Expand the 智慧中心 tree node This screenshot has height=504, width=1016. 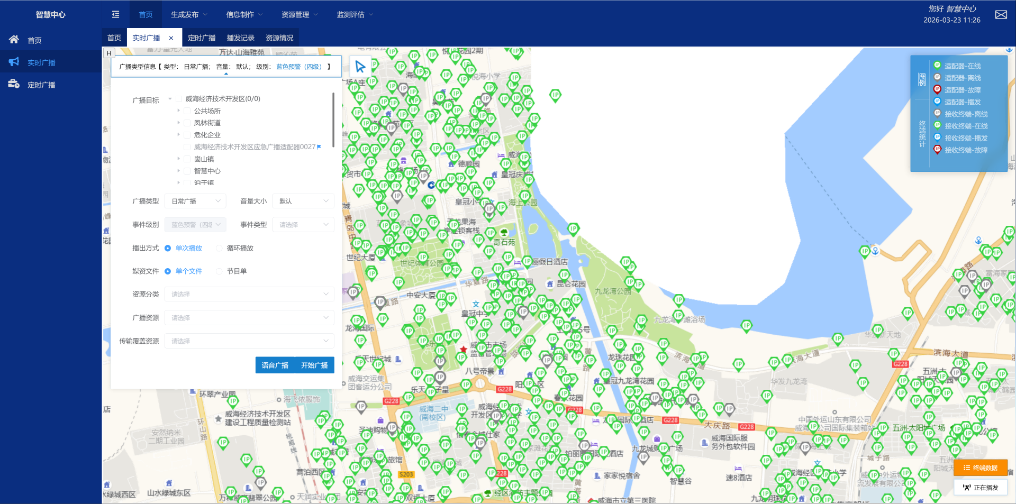pos(178,171)
